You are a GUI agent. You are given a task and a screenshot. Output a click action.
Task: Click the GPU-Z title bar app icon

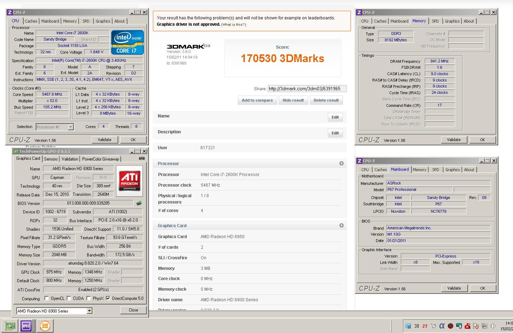click(16, 151)
